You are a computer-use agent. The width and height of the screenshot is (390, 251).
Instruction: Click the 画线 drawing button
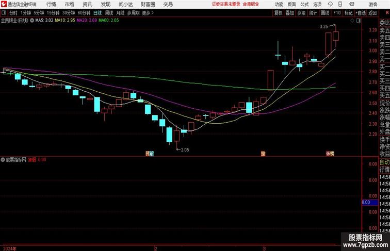[325, 13]
